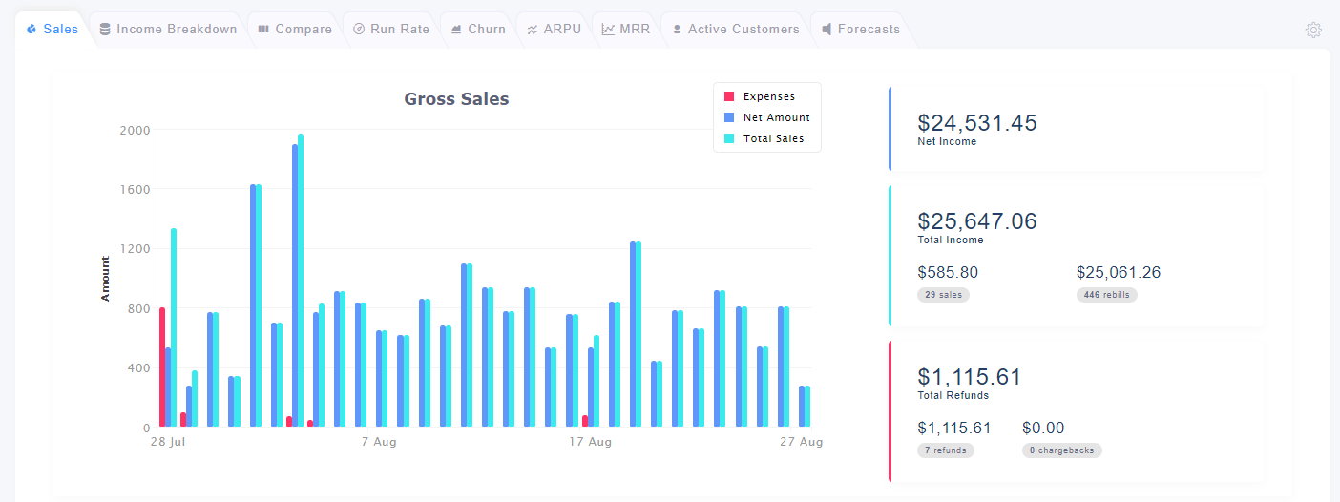Click the $0.00 chargebacks amount

[x=1043, y=429]
